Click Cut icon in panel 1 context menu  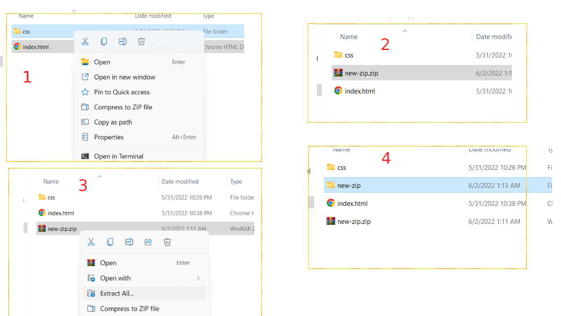[85, 41]
